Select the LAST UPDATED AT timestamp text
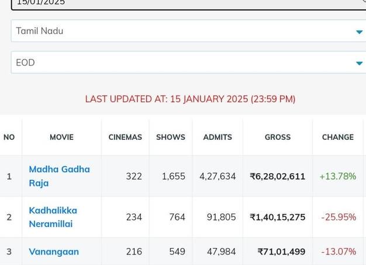Image resolution: width=366 pixels, height=265 pixels. [x=190, y=99]
